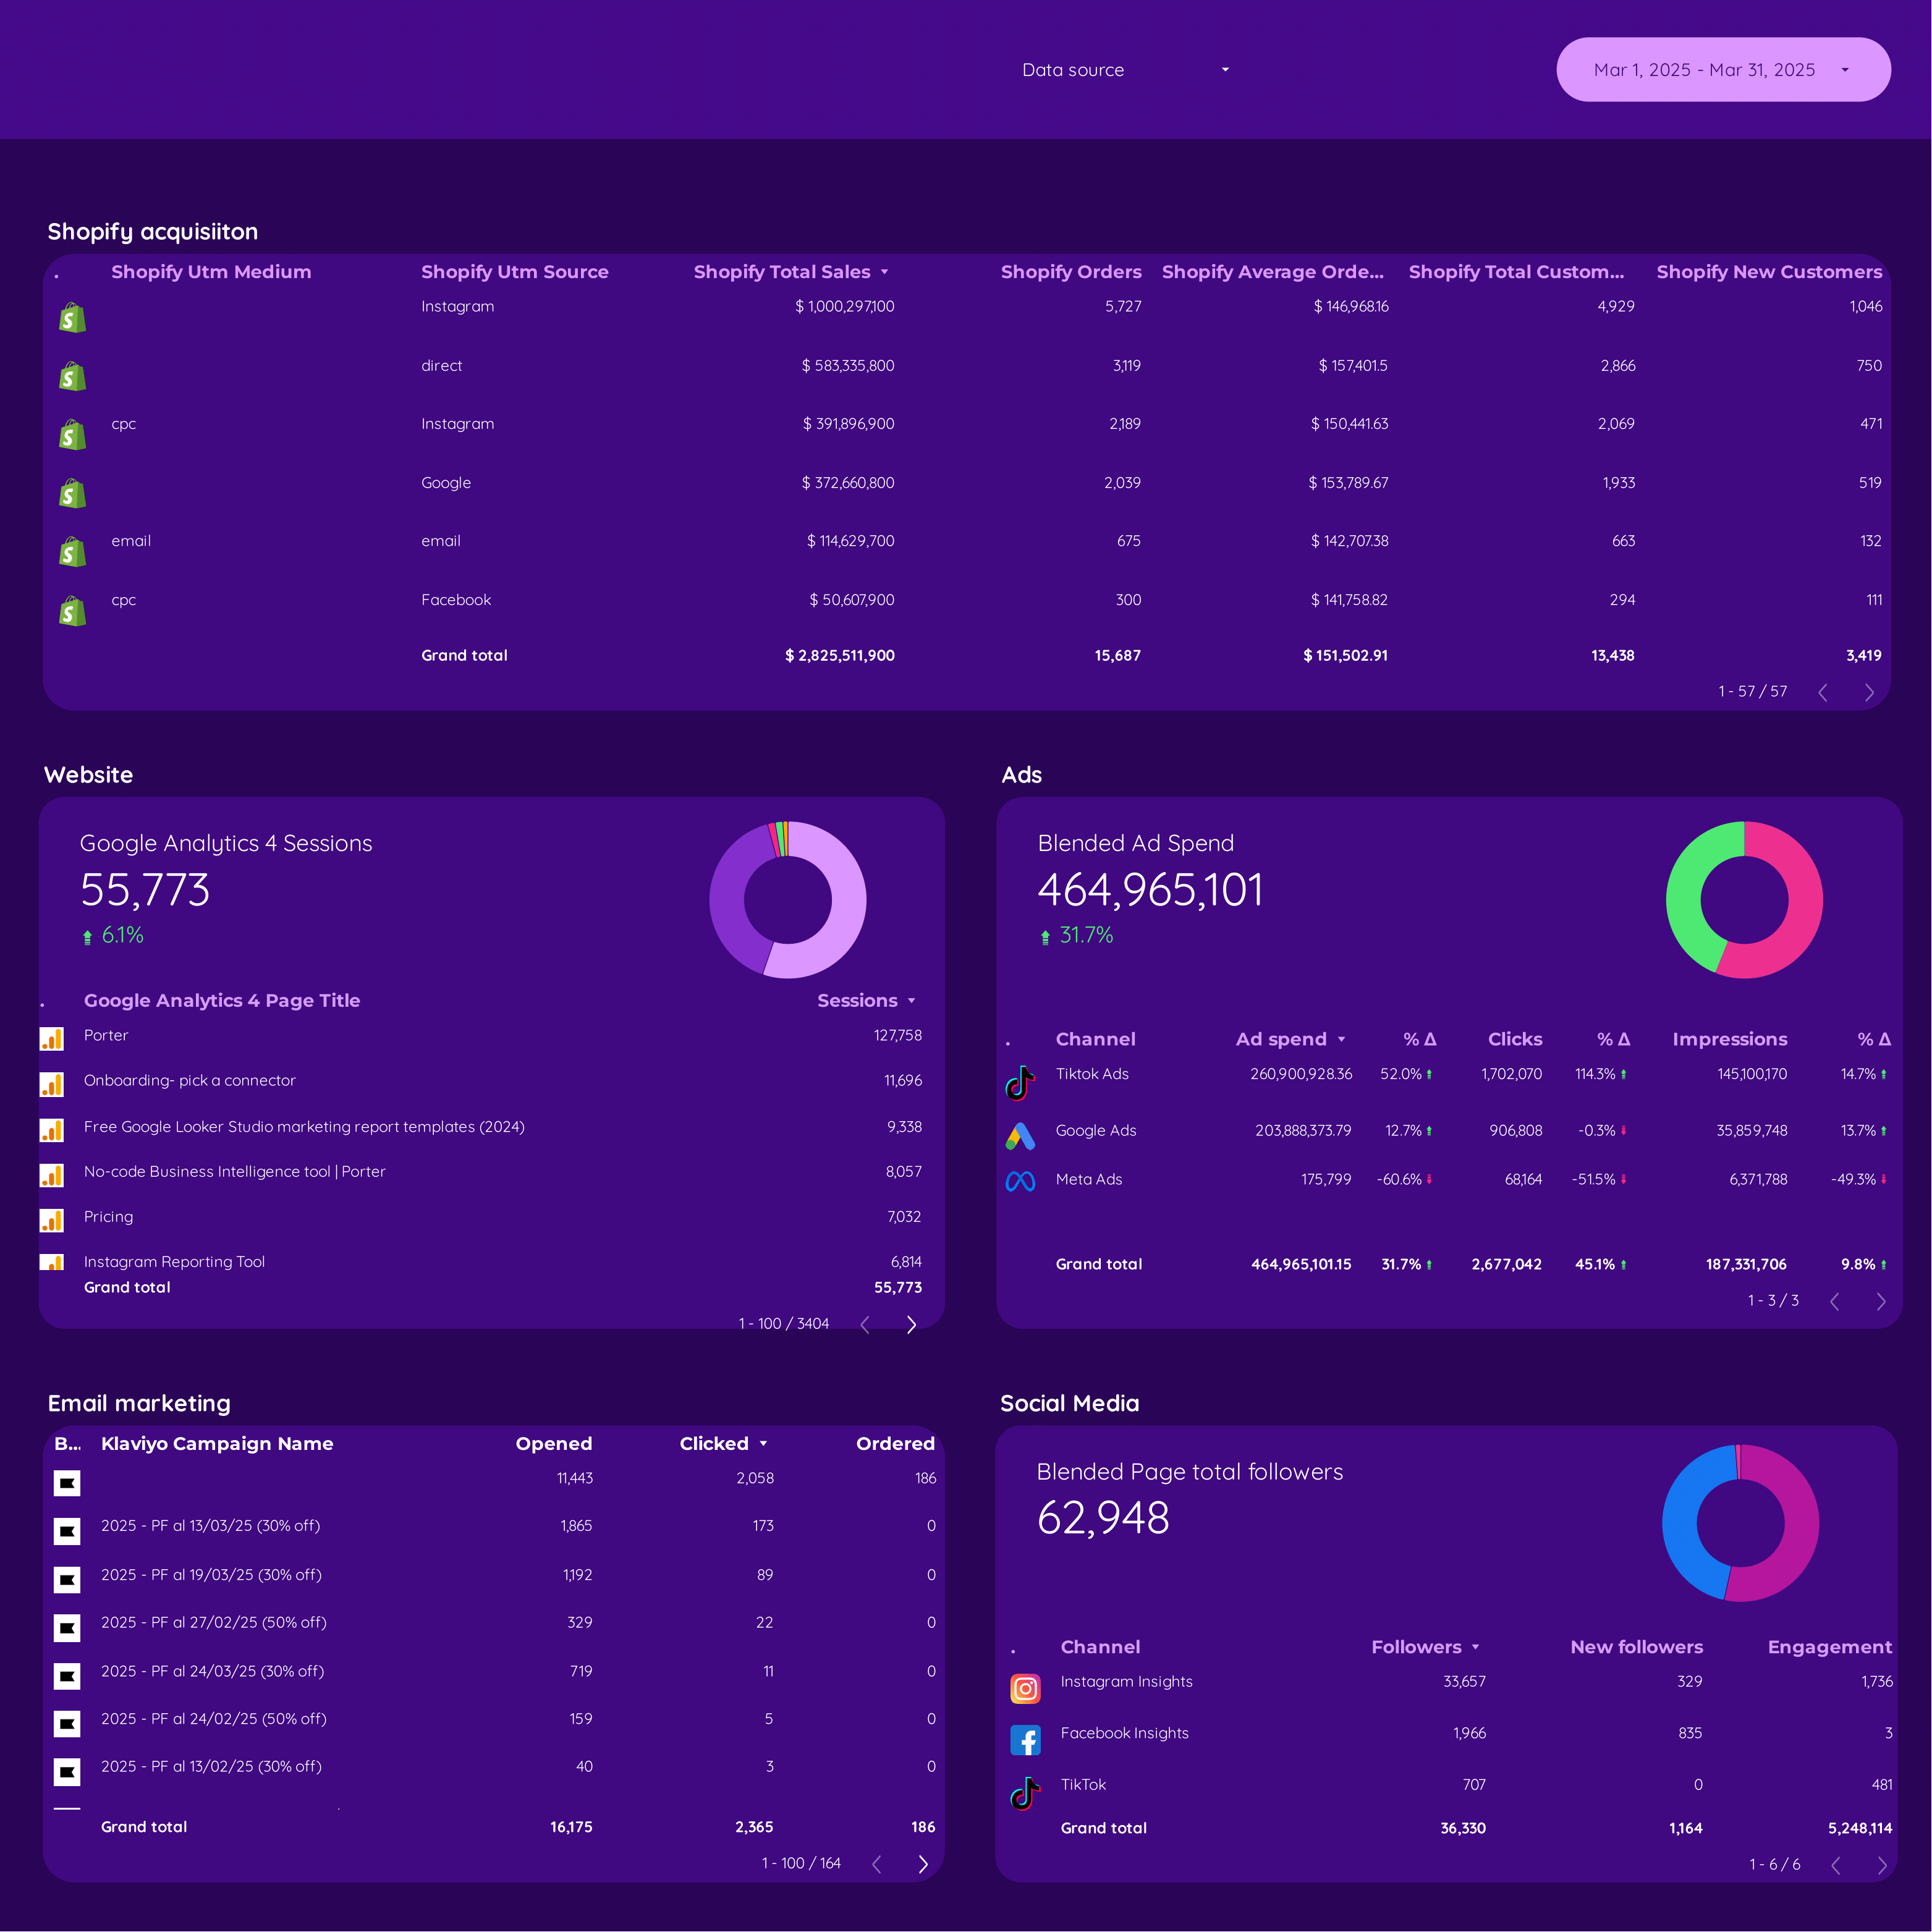Click Google Analytics icon beside Pricing
Image resolution: width=1932 pixels, height=1932 pixels.
[52, 1220]
